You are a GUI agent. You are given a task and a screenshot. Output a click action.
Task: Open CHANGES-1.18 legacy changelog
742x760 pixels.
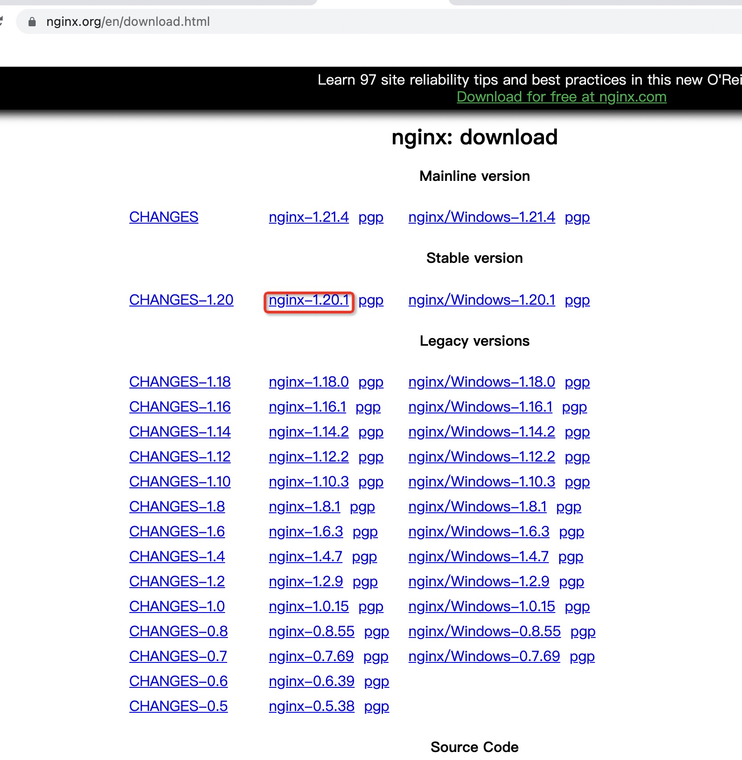[x=179, y=382]
